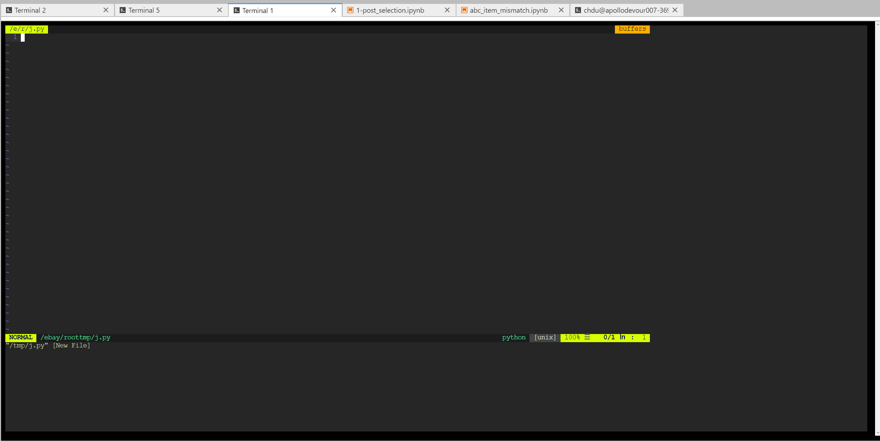The width and height of the screenshot is (880, 441).
Task: Click the terminal icon on the chdu@apollodevour007 tab
Action: [x=578, y=10]
